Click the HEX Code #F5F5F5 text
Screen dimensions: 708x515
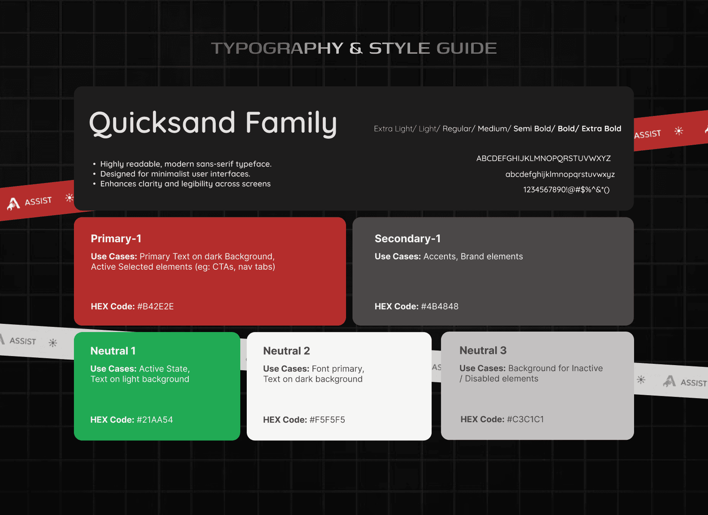[x=304, y=420]
